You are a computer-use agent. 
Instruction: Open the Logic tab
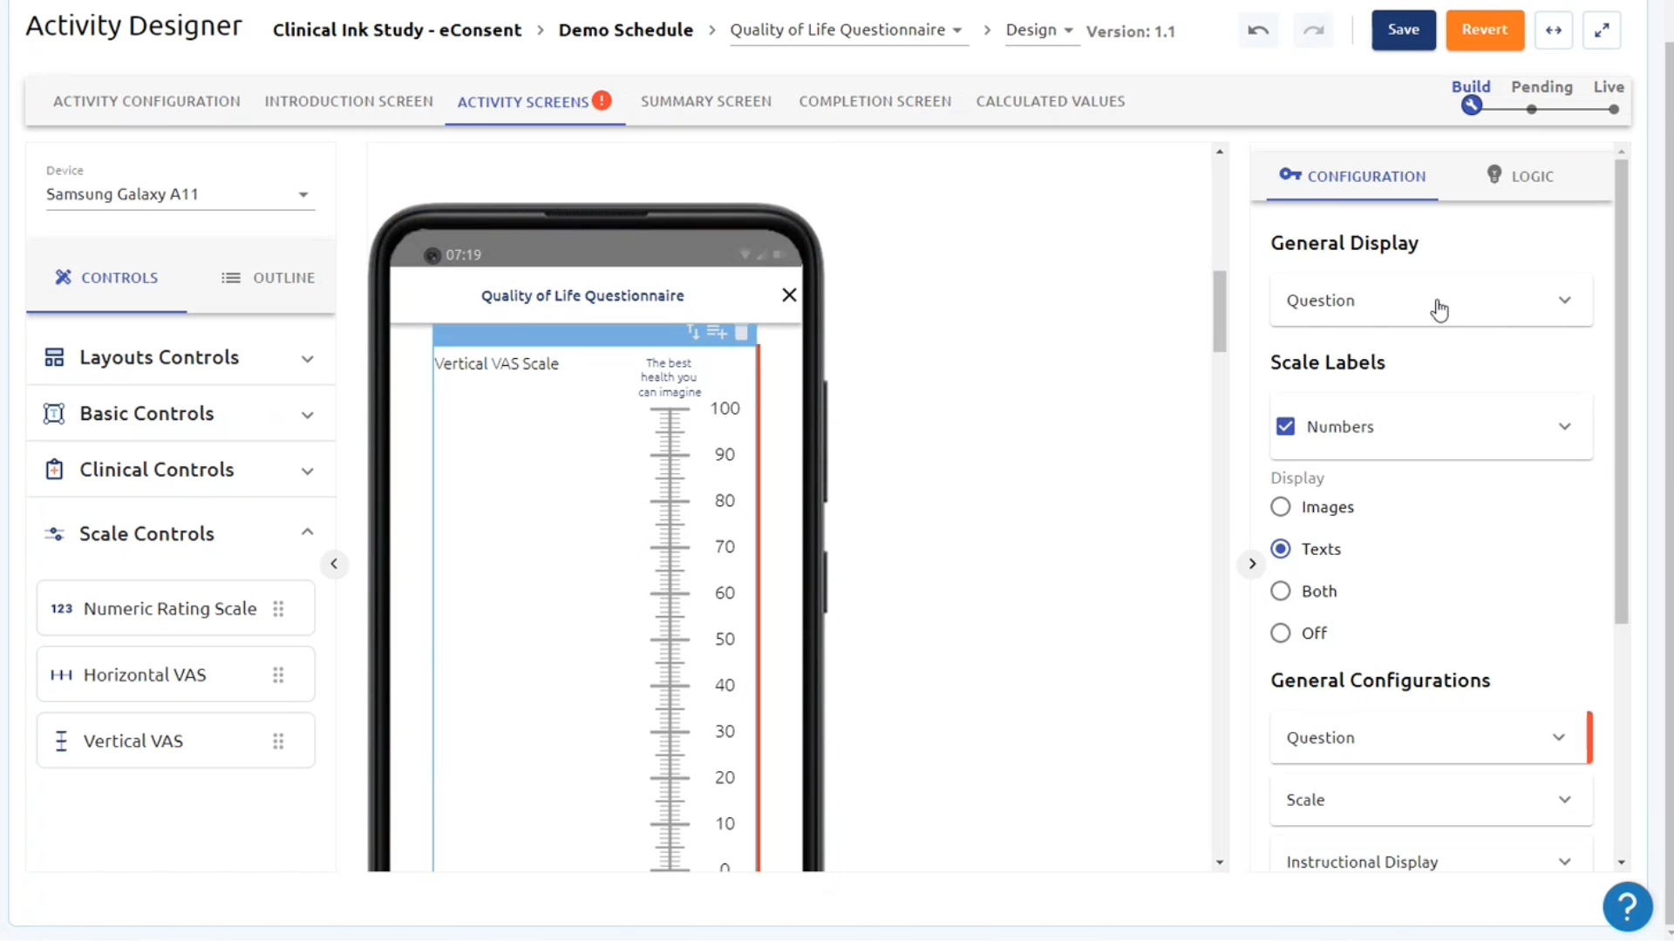(x=1520, y=176)
